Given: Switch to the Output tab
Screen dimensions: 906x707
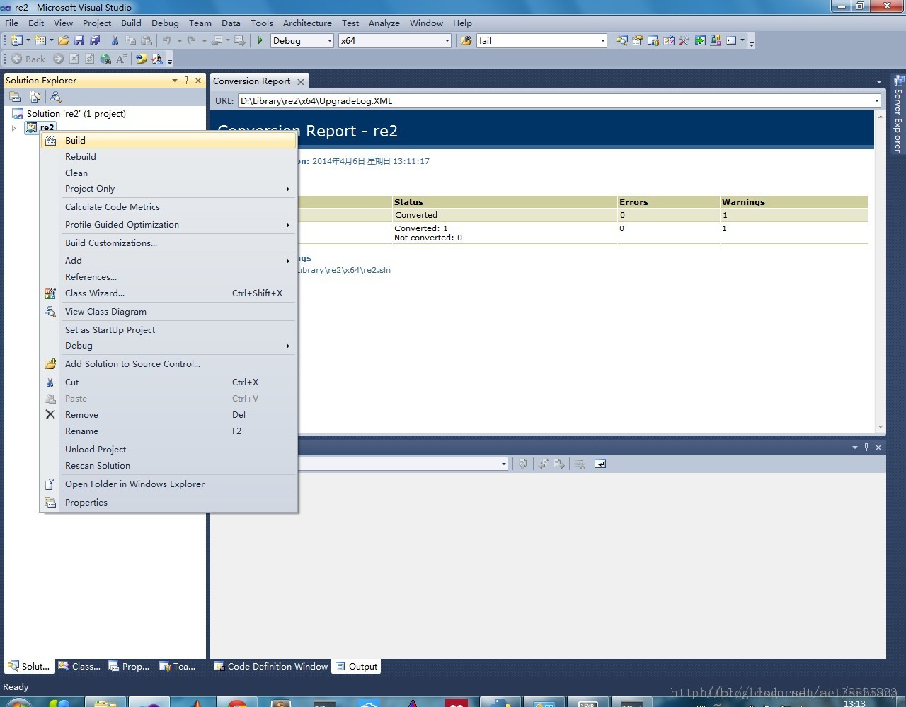Looking at the screenshot, I should pos(357,666).
